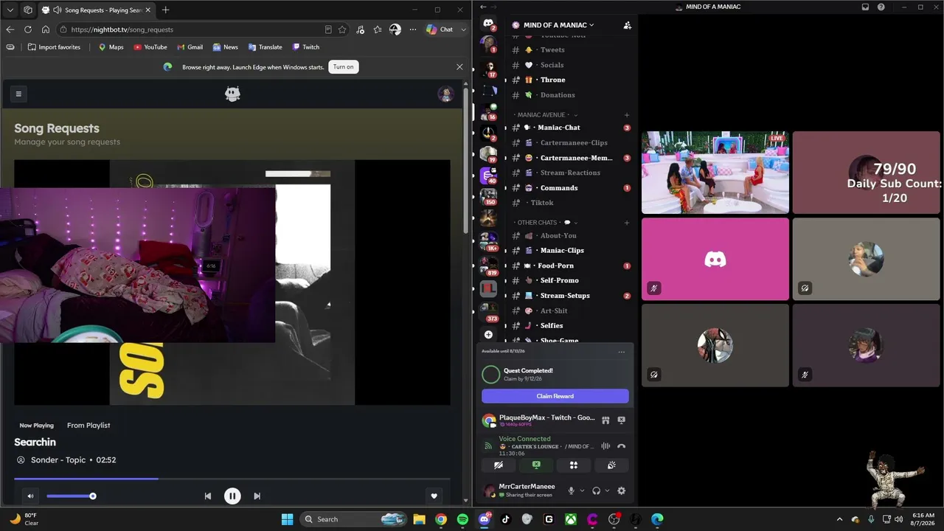
Task: Open Discord soundboard button
Action: pos(611,465)
